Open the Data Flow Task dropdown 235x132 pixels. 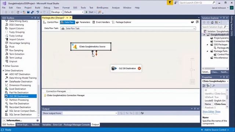click(128, 29)
